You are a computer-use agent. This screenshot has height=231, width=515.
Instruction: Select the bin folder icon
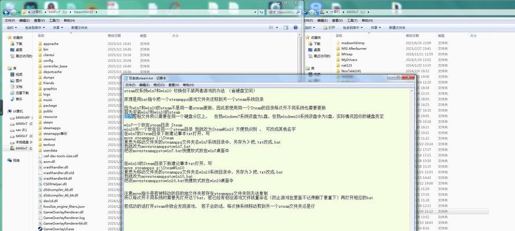[x=40, y=49]
